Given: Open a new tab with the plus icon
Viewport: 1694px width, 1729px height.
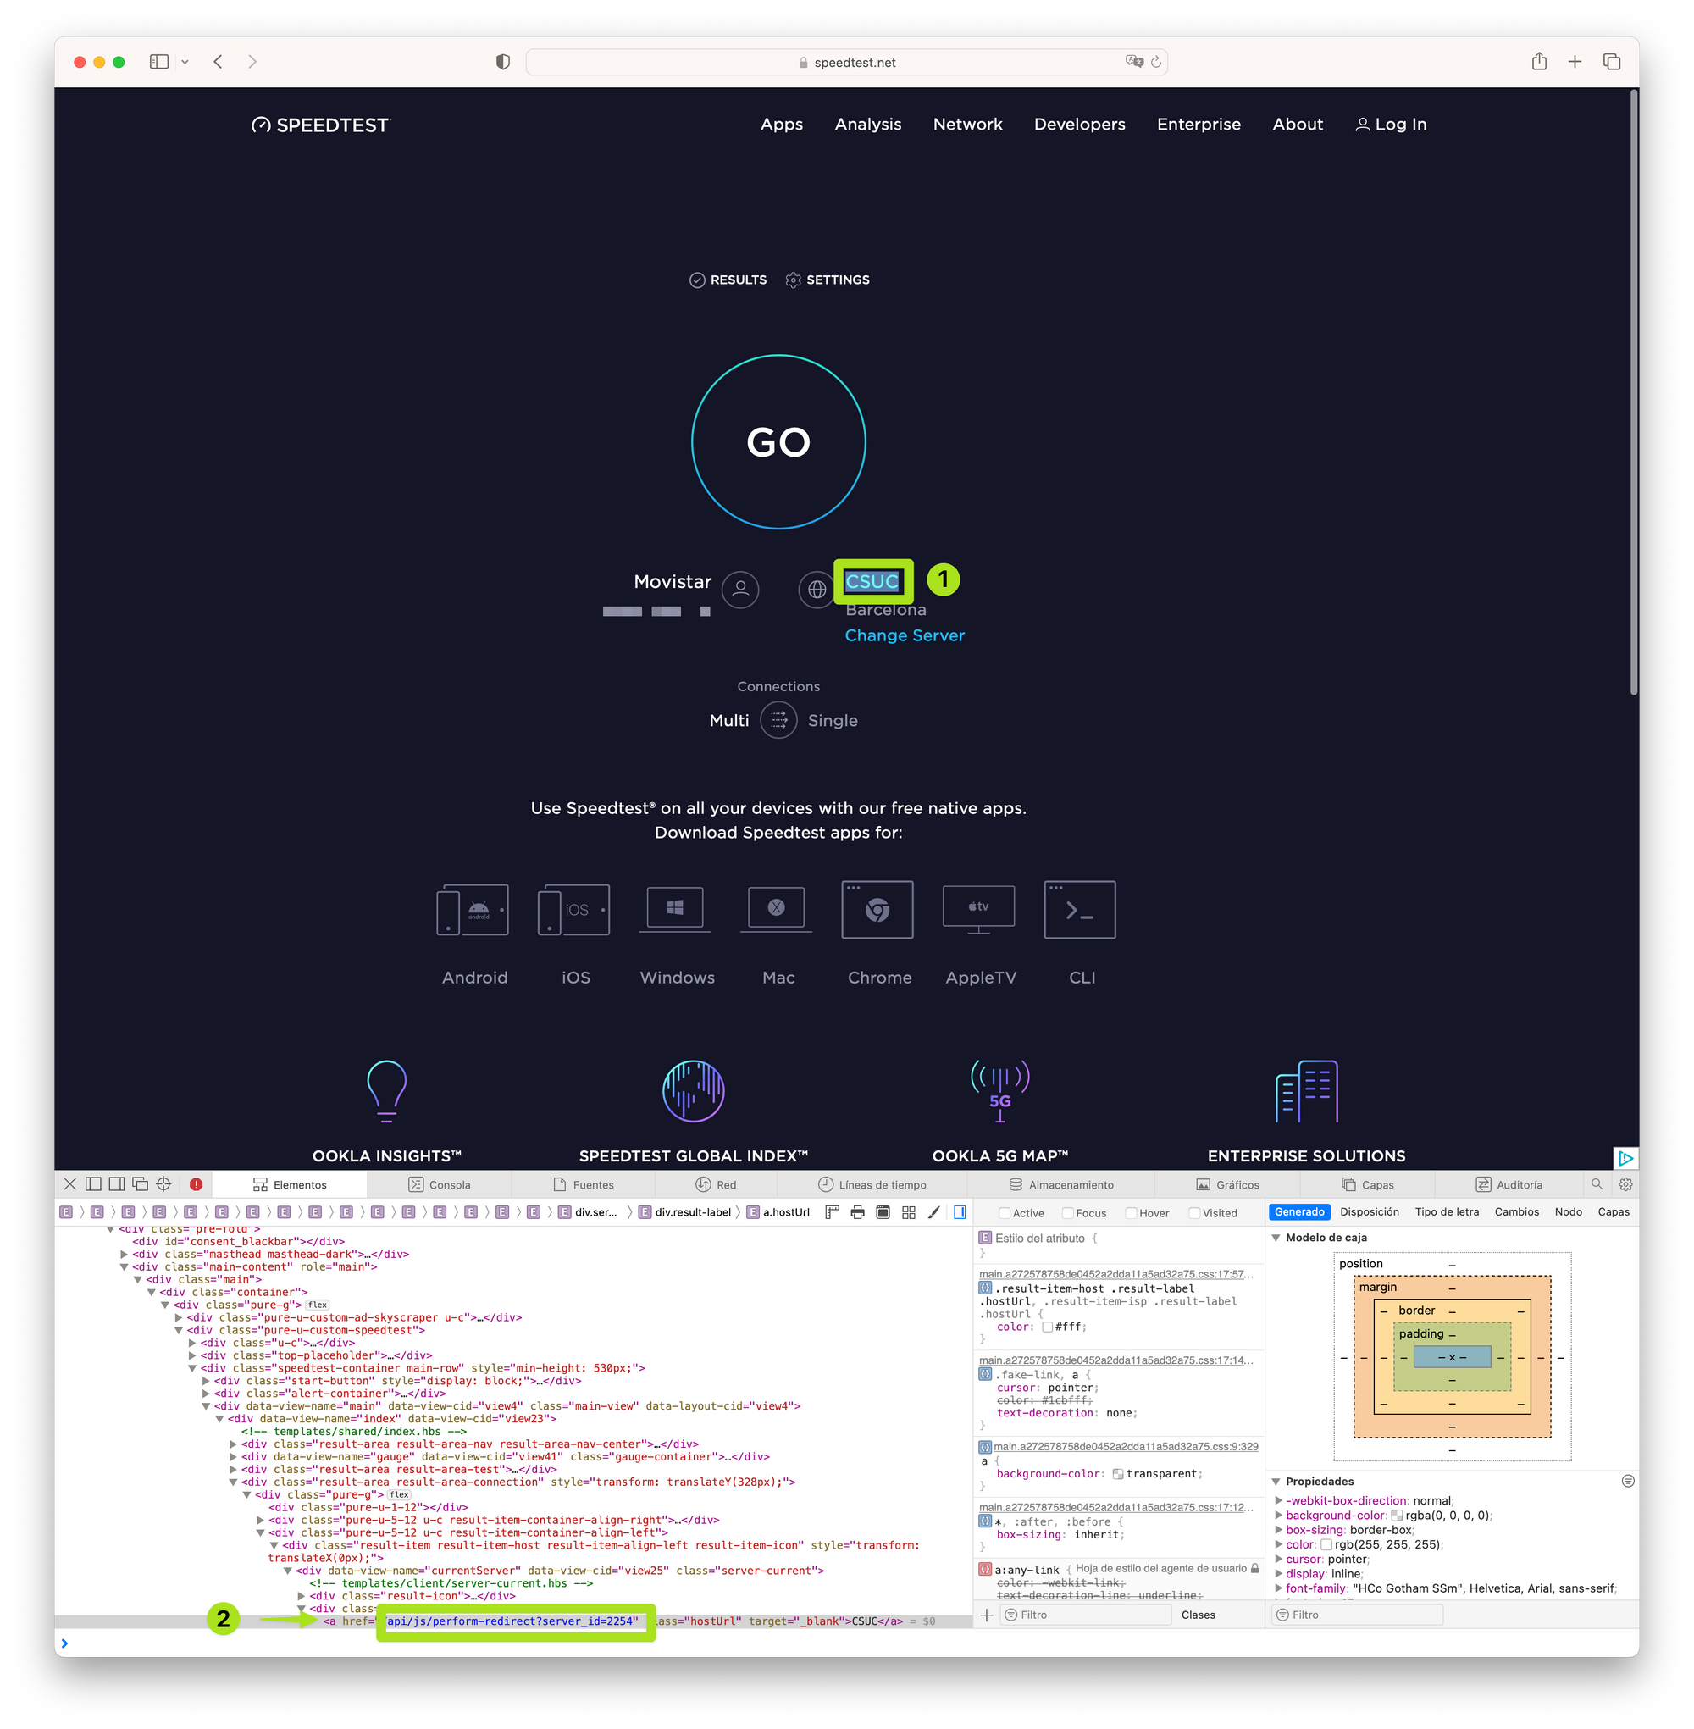Looking at the screenshot, I should (x=1575, y=61).
